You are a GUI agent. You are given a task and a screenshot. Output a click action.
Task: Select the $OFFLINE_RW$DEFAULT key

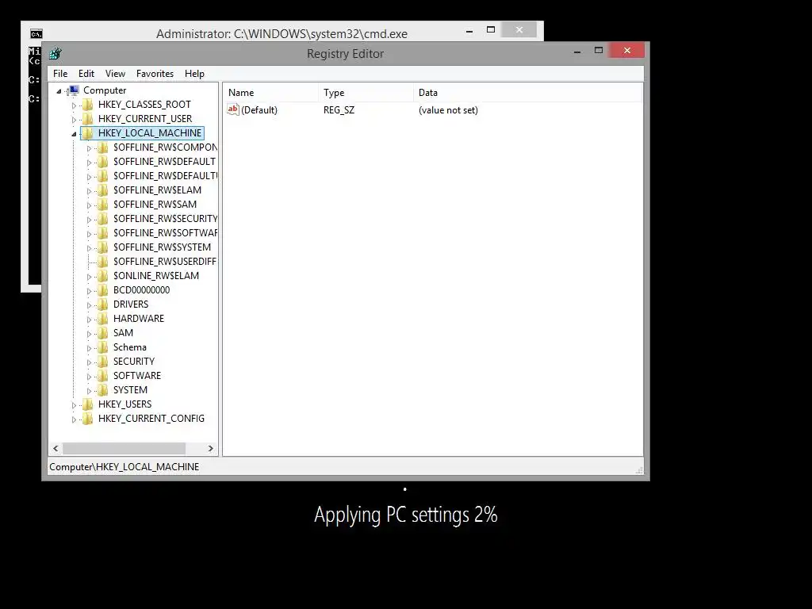click(x=164, y=162)
